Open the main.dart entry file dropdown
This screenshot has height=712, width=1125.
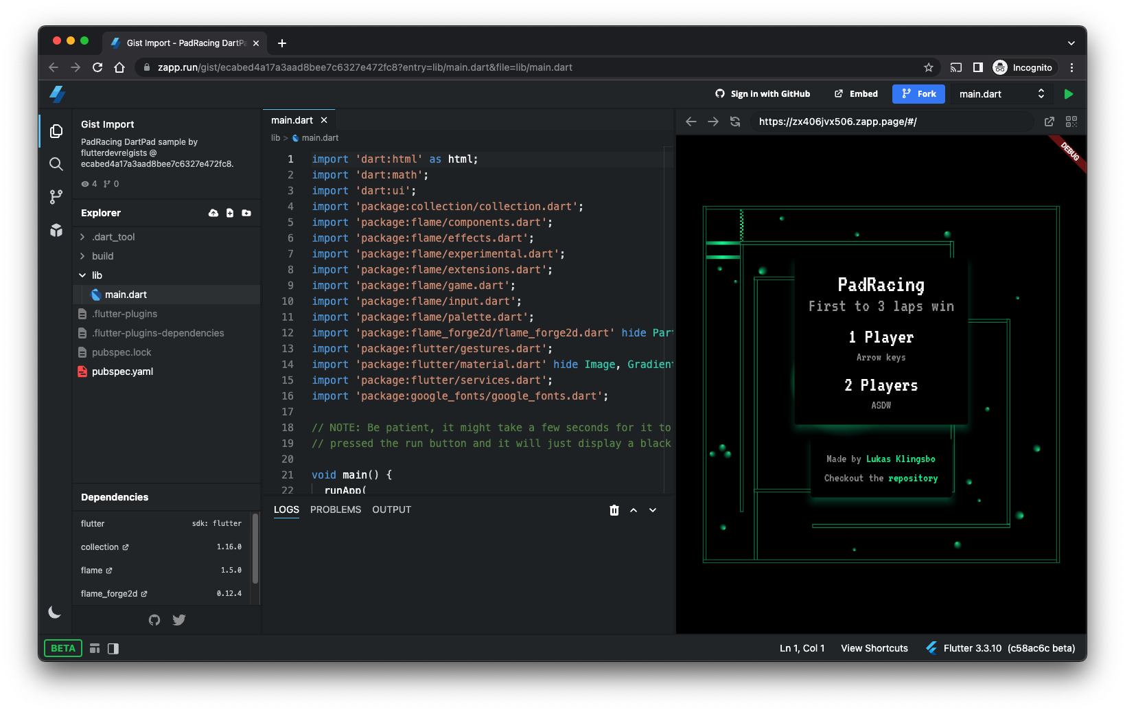click(1001, 94)
